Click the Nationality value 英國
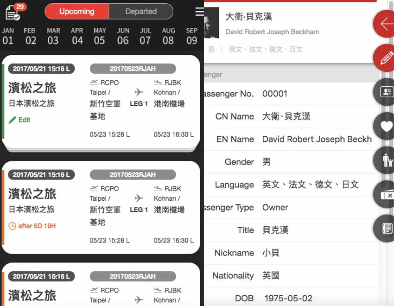Screen dimensions: 394x306 click(271, 275)
